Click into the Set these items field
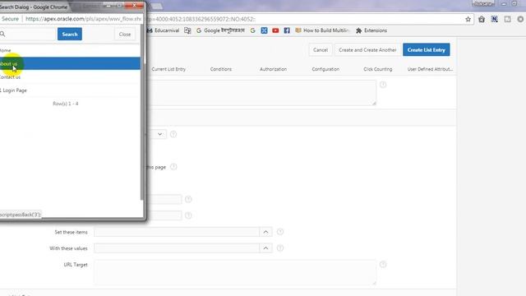The image size is (526, 296). (x=177, y=232)
